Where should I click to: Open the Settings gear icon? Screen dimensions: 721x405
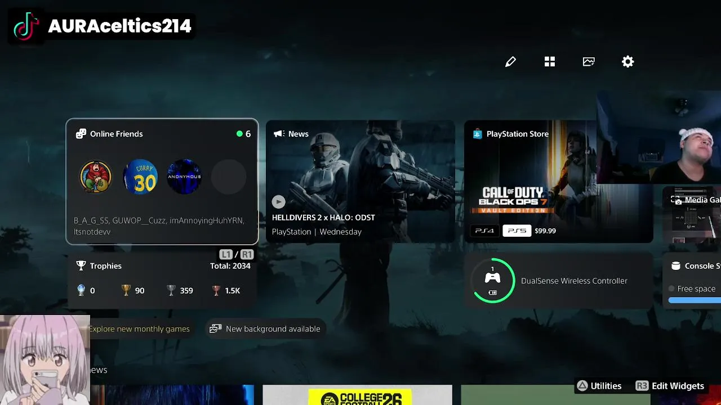click(x=627, y=62)
